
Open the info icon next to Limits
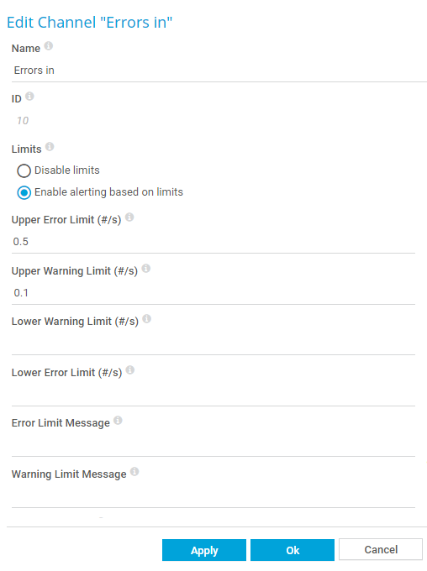(x=50, y=146)
